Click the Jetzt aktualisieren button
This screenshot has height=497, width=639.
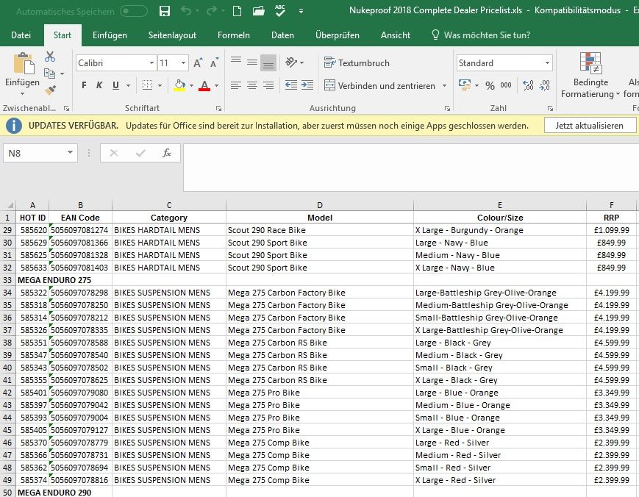click(x=589, y=126)
